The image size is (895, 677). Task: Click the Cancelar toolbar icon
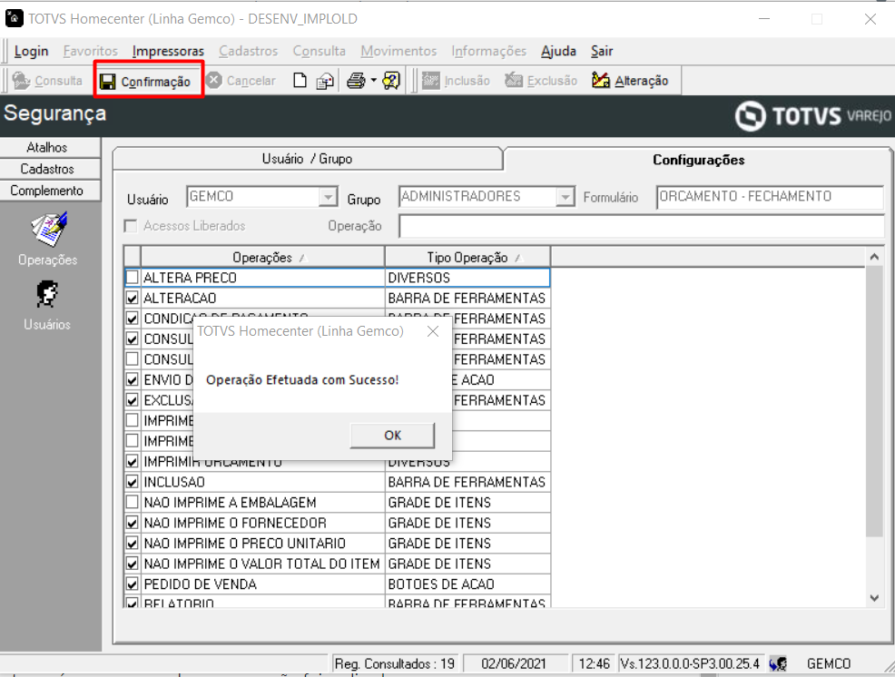(214, 81)
